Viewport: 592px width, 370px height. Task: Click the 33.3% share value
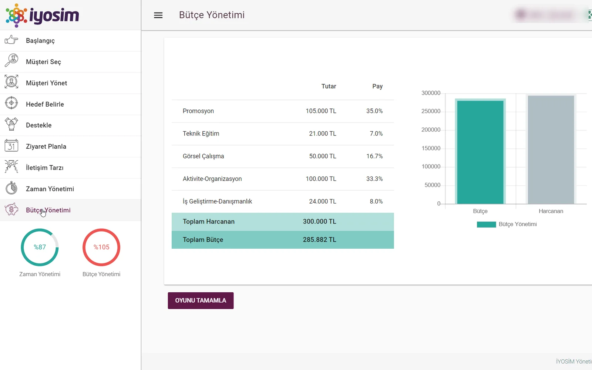pyautogui.click(x=374, y=179)
